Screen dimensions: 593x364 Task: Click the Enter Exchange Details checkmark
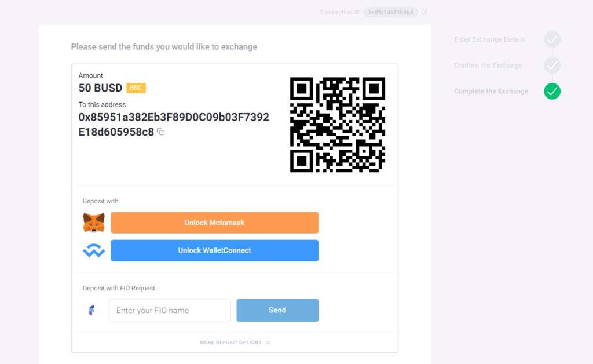552,39
